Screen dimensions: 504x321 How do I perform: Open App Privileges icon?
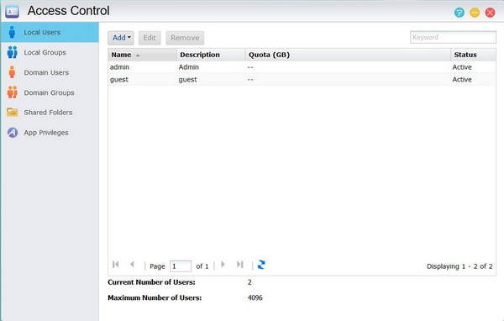pyautogui.click(x=13, y=132)
